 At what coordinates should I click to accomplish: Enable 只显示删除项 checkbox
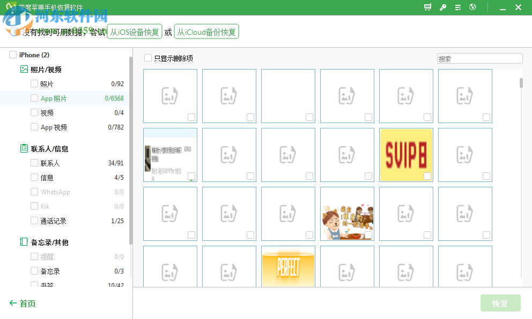coord(148,58)
